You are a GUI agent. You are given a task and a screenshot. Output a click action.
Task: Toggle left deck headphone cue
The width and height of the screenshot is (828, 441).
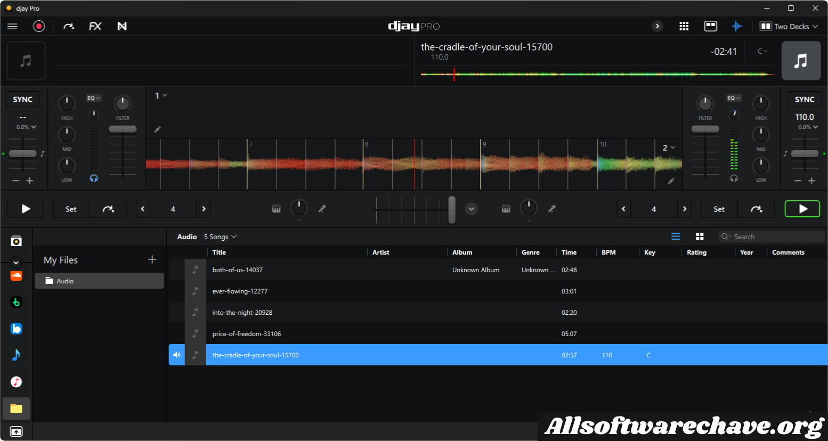pyautogui.click(x=94, y=178)
